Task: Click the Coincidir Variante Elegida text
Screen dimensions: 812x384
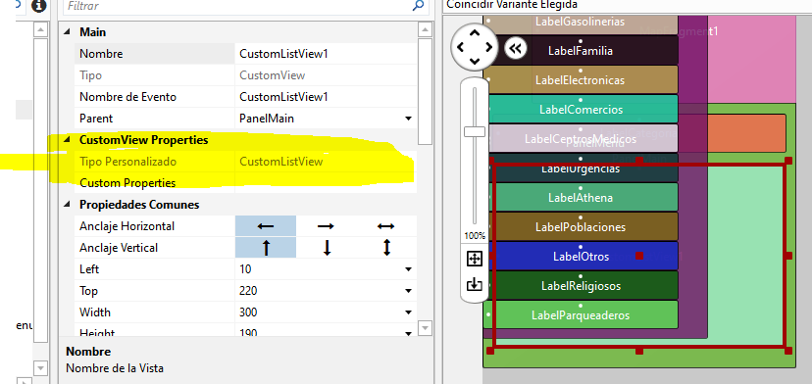Action: coord(512,5)
